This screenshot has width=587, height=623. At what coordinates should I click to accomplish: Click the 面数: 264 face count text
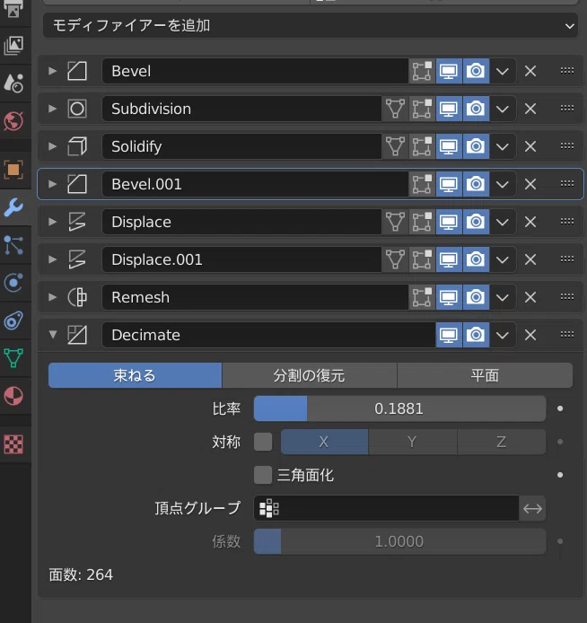81,575
